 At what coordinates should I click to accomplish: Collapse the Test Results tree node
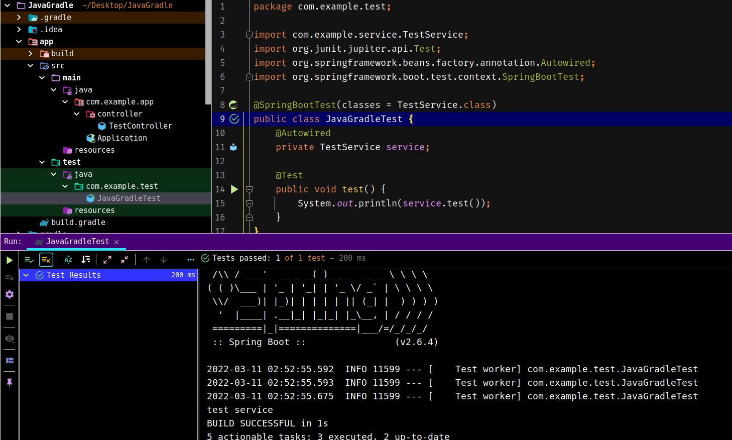(x=26, y=275)
